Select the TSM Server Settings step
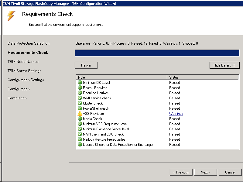Viewport: 243px width, 182px height. tap(24, 71)
